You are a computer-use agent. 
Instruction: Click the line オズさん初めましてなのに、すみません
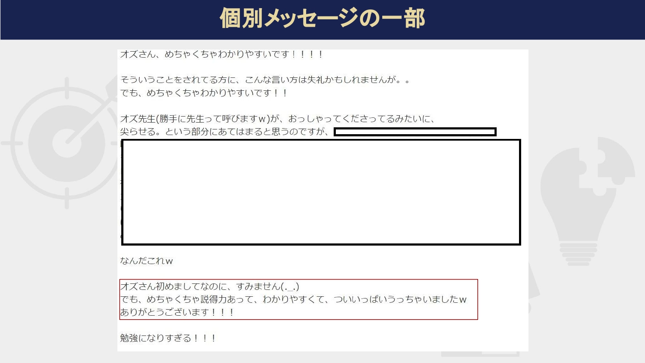tap(209, 286)
